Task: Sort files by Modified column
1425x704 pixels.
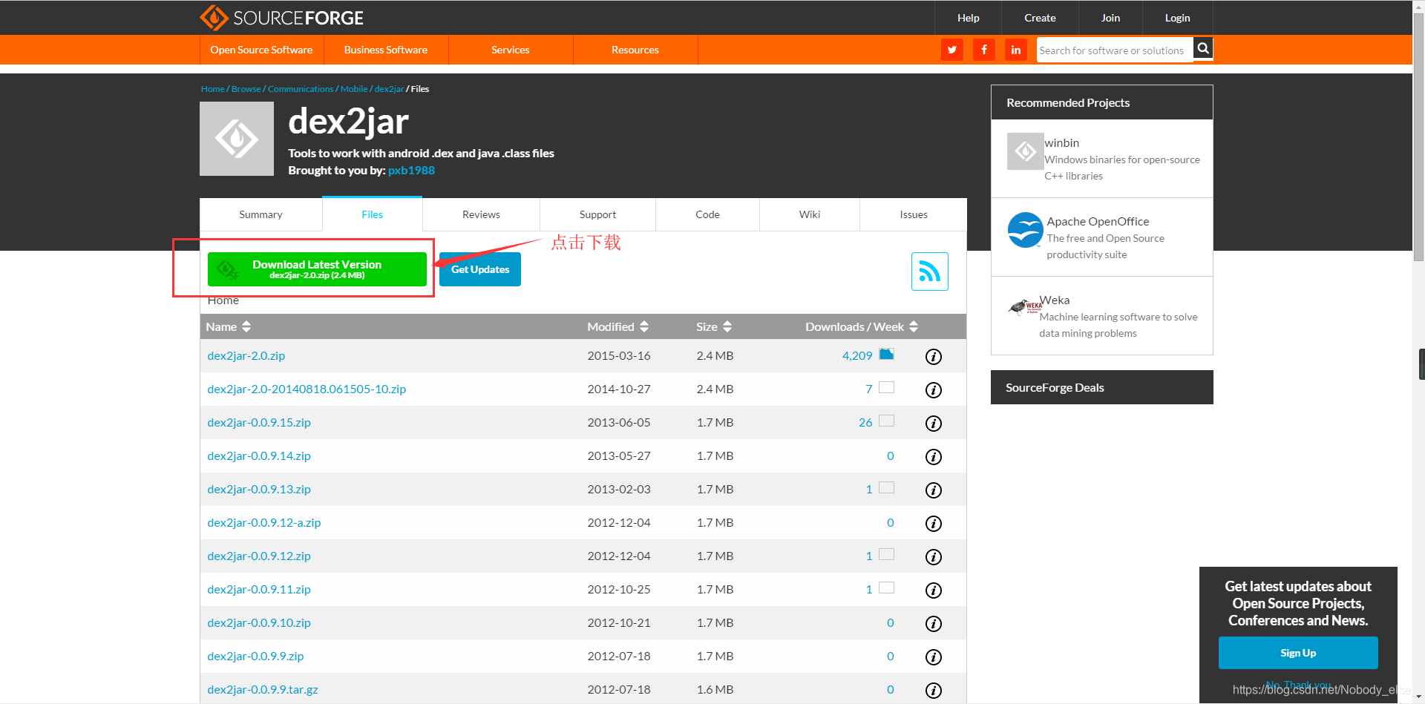Action: pyautogui.click(x=618, y=326)
